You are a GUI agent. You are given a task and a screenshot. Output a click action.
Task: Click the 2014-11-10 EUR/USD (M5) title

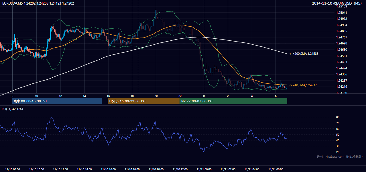tap(337, 3)
